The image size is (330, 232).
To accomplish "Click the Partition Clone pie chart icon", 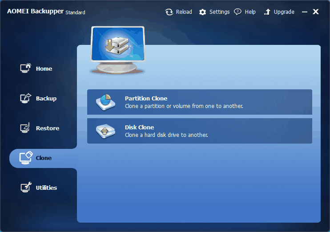I will tap(106, 102).
